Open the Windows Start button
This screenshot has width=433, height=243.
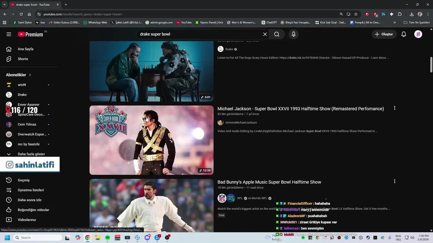pyautogui.click(x=7, y=238)
